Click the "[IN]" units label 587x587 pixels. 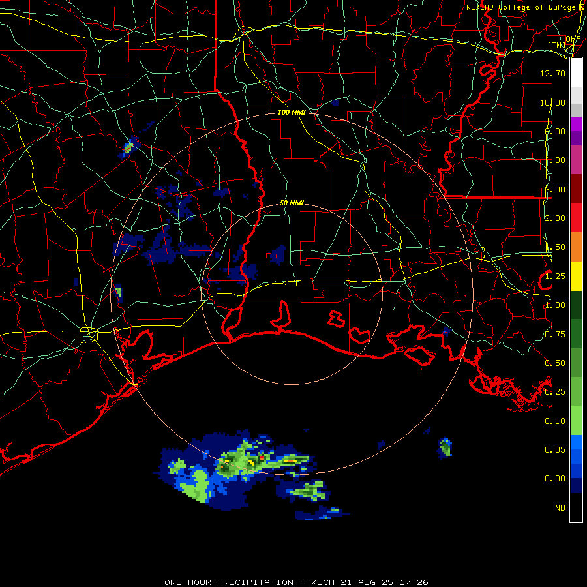(557, 45)
